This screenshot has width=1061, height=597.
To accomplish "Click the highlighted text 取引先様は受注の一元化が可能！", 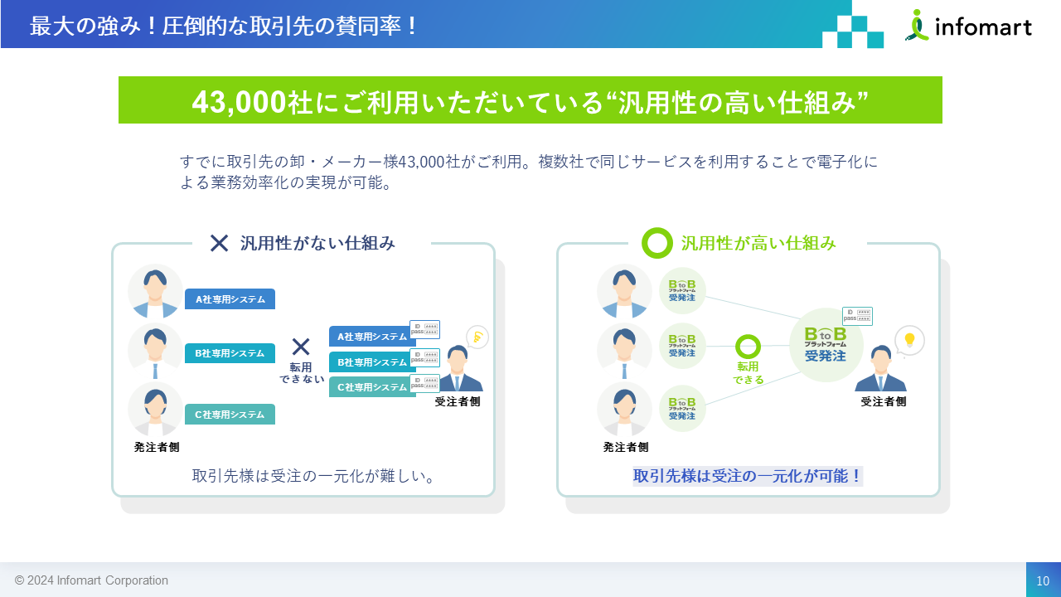I will click(x=748, y=477).
